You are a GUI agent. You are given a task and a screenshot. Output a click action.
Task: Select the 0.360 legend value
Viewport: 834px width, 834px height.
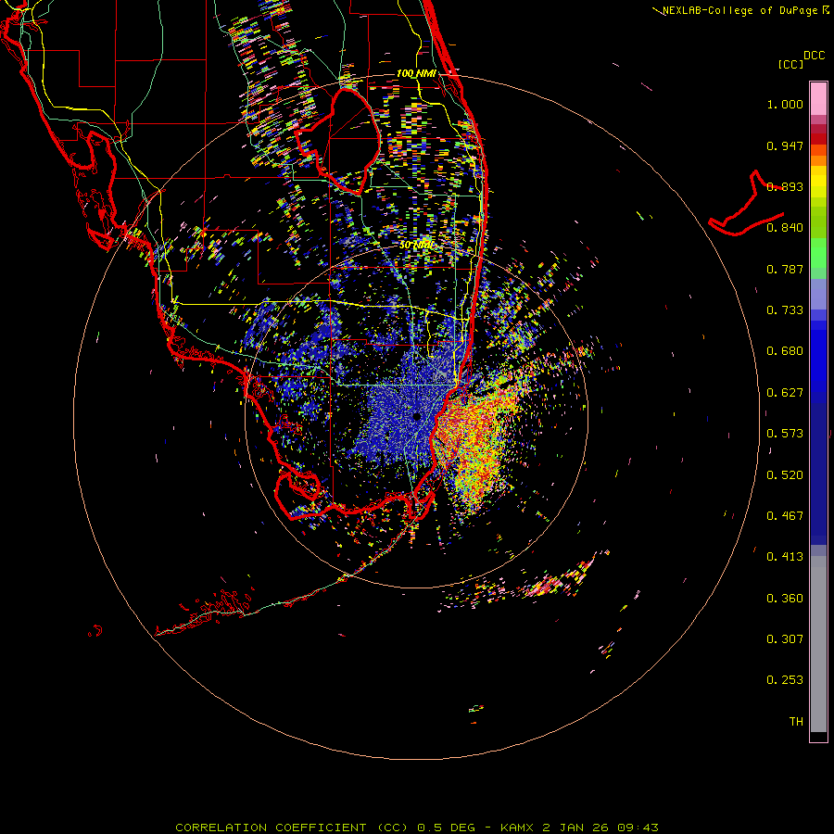785,599
